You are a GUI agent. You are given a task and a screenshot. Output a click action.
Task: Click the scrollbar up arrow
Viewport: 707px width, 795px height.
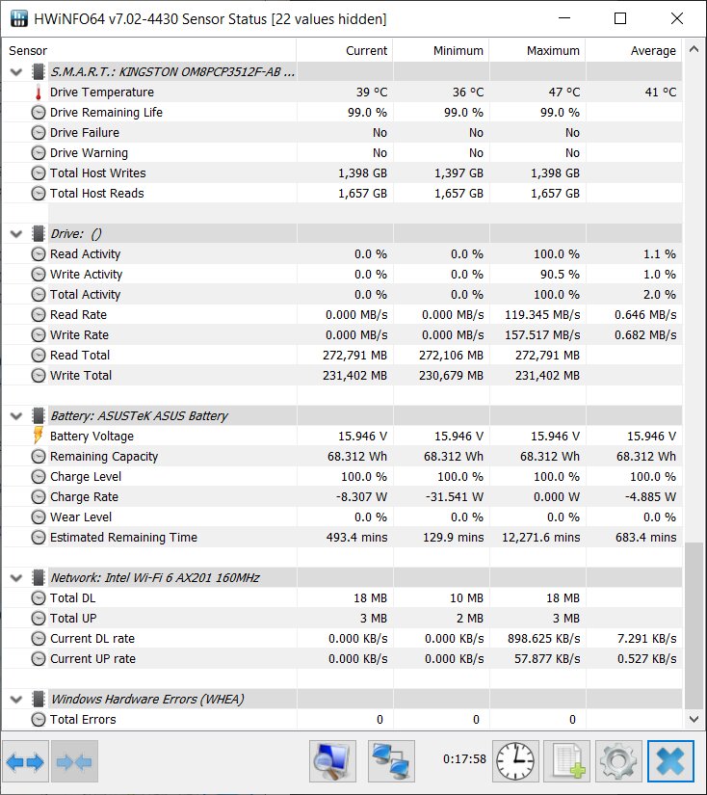click(x=694, y=50)
